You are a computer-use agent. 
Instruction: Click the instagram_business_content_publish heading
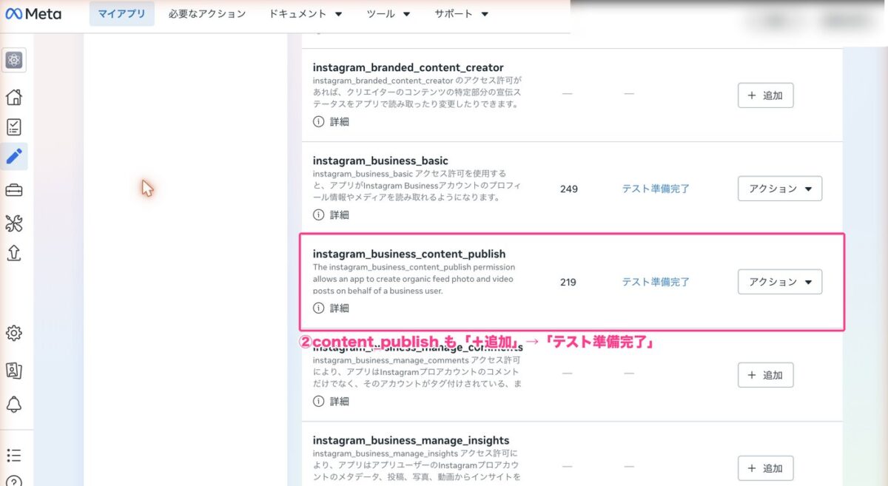(409, 254)
